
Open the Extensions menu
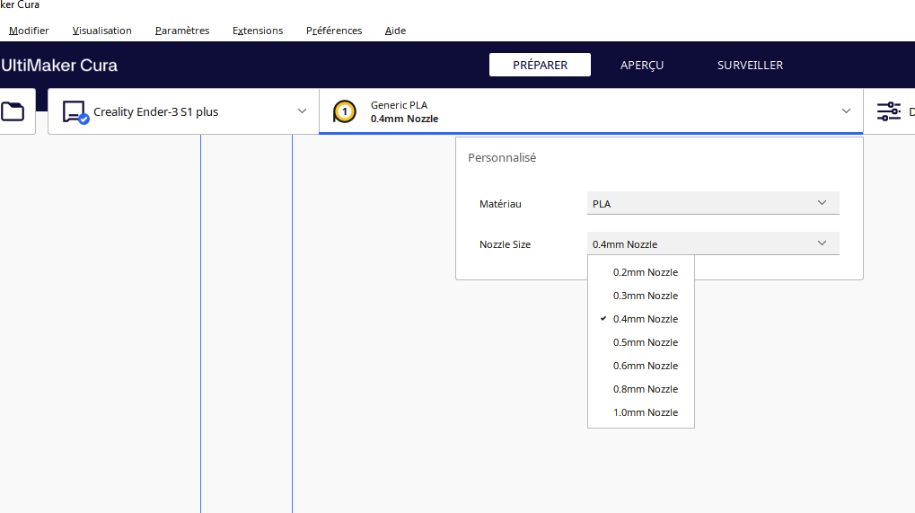pos(258,31)
